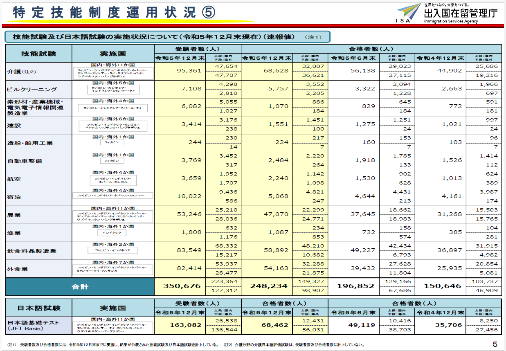This screenshot has height=351, width=506.
Task: Click the 農業 examinee count 53,246
Action: pos(189,214)
